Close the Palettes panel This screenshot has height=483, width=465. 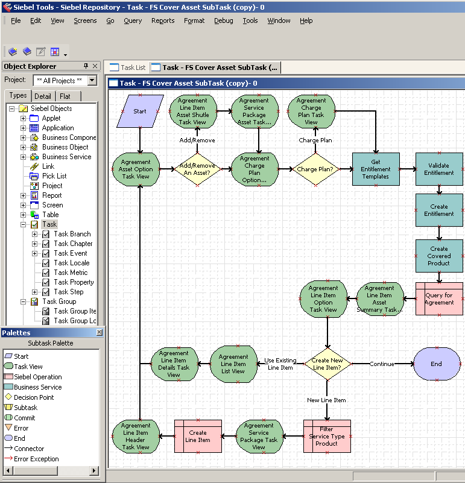coord(100,332)
